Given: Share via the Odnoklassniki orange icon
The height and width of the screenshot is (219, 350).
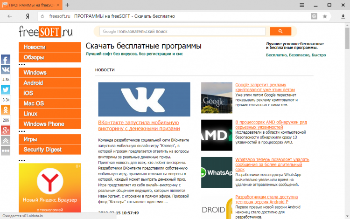Looking at the screenshot, I should (6, 110).
